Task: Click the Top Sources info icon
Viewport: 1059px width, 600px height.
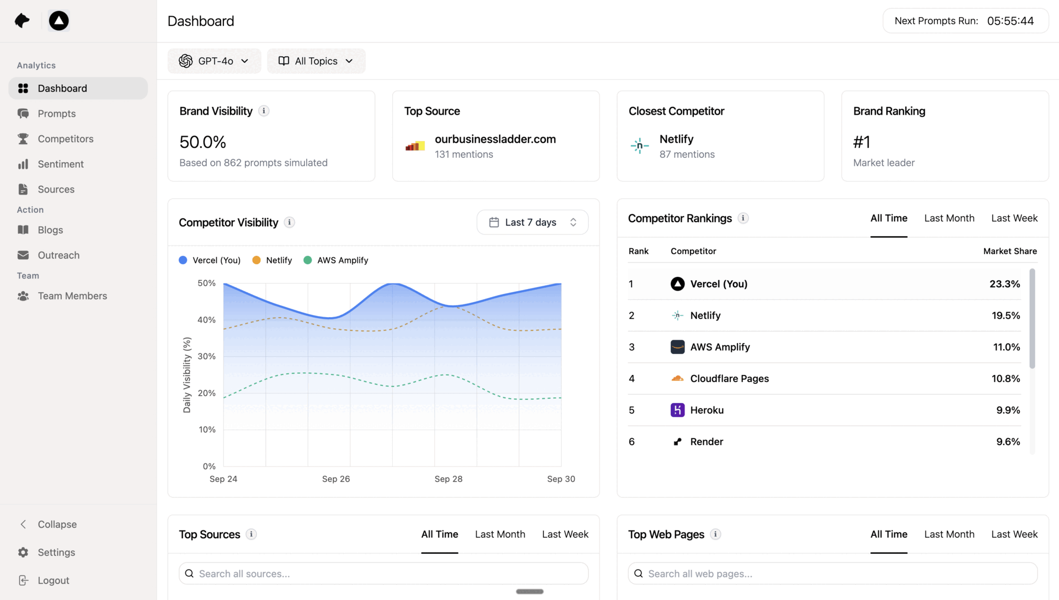Action: pos(251,534)
